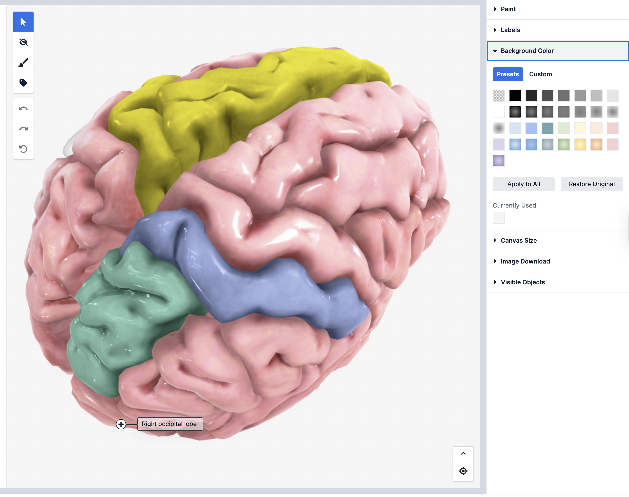Choose the pale yellow solid swatch

click(x=580, y=128)
